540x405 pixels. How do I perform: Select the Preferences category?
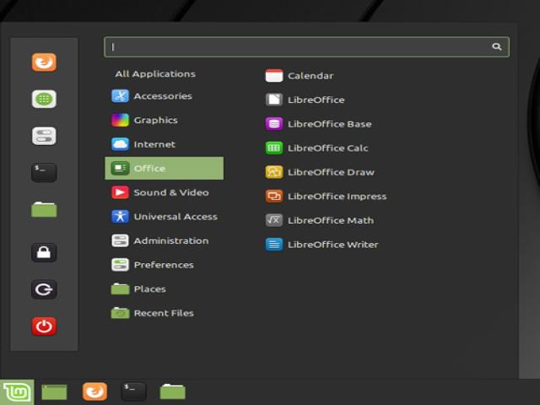[x=165, y=265]
